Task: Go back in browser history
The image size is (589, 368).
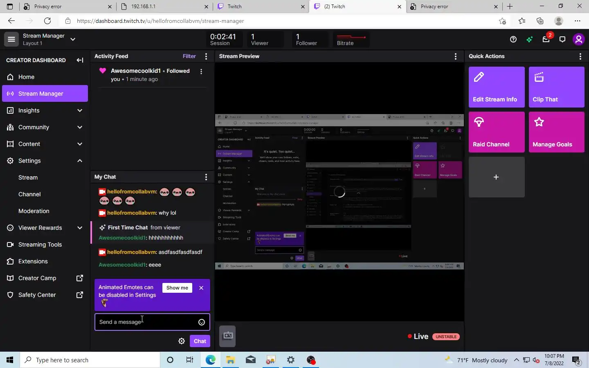Action: 11,21
